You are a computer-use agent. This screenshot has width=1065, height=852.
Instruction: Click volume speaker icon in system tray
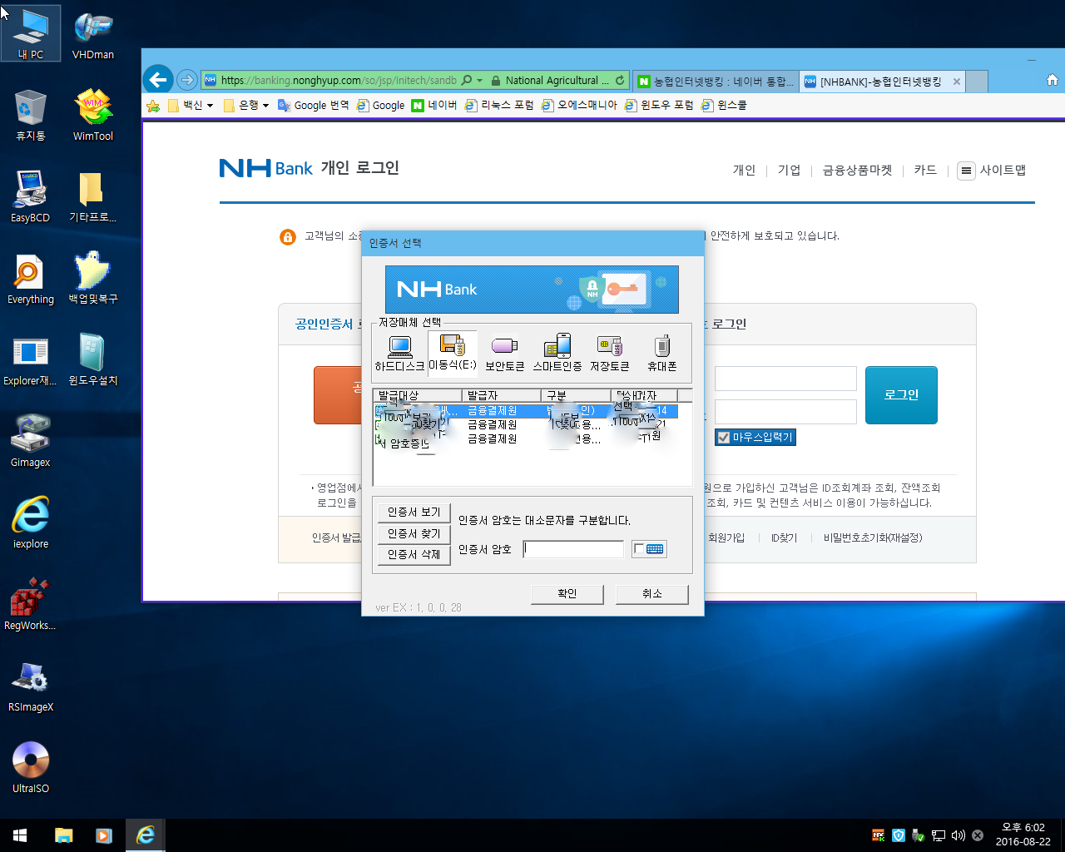pos(958,835)
